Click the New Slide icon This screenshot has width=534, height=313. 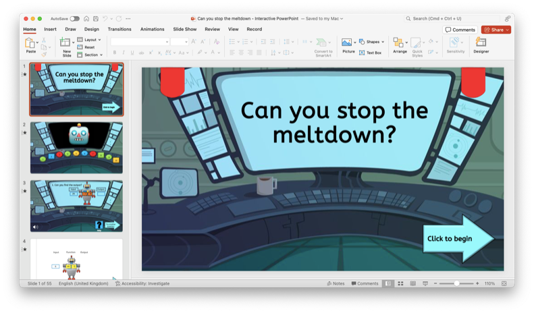pos(65,42)
